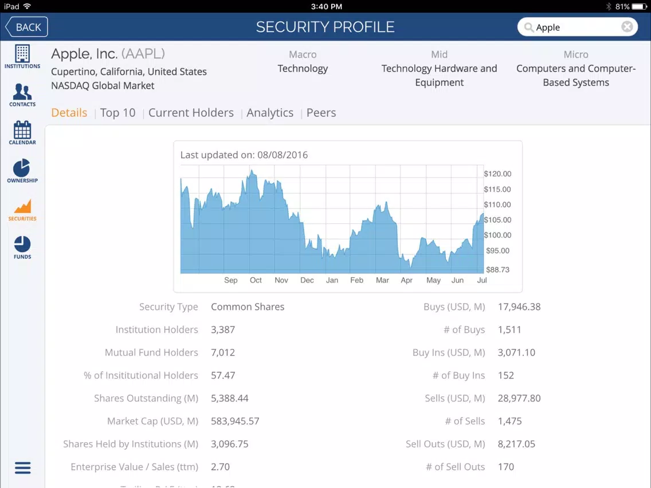Tap # of Buys value 1,511
The image size is (651, 488).
[509, 329]
